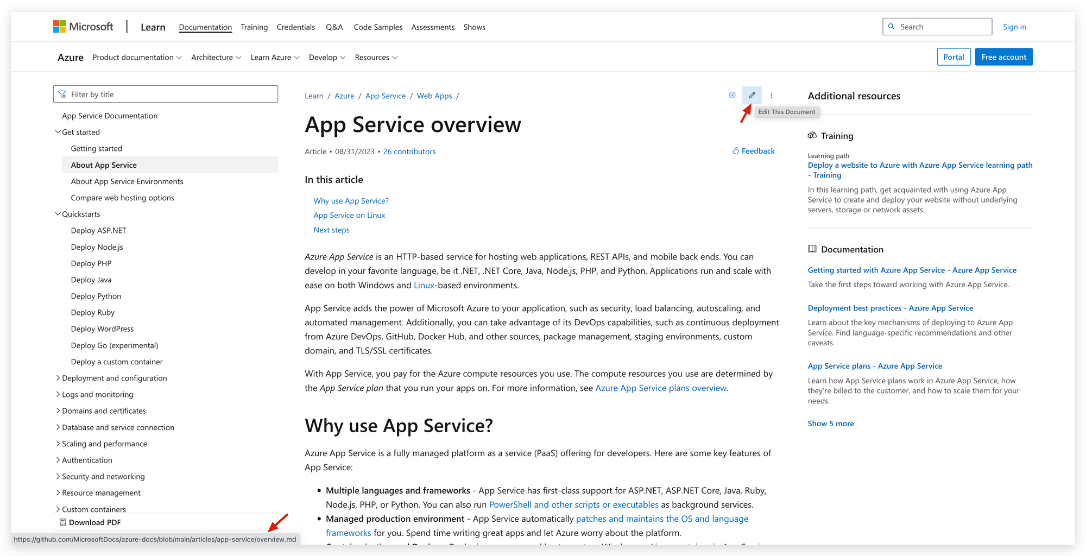Select Deploy Python in the sidebar
Viewport: 1086px width, 556px height.
coord(96,296)
